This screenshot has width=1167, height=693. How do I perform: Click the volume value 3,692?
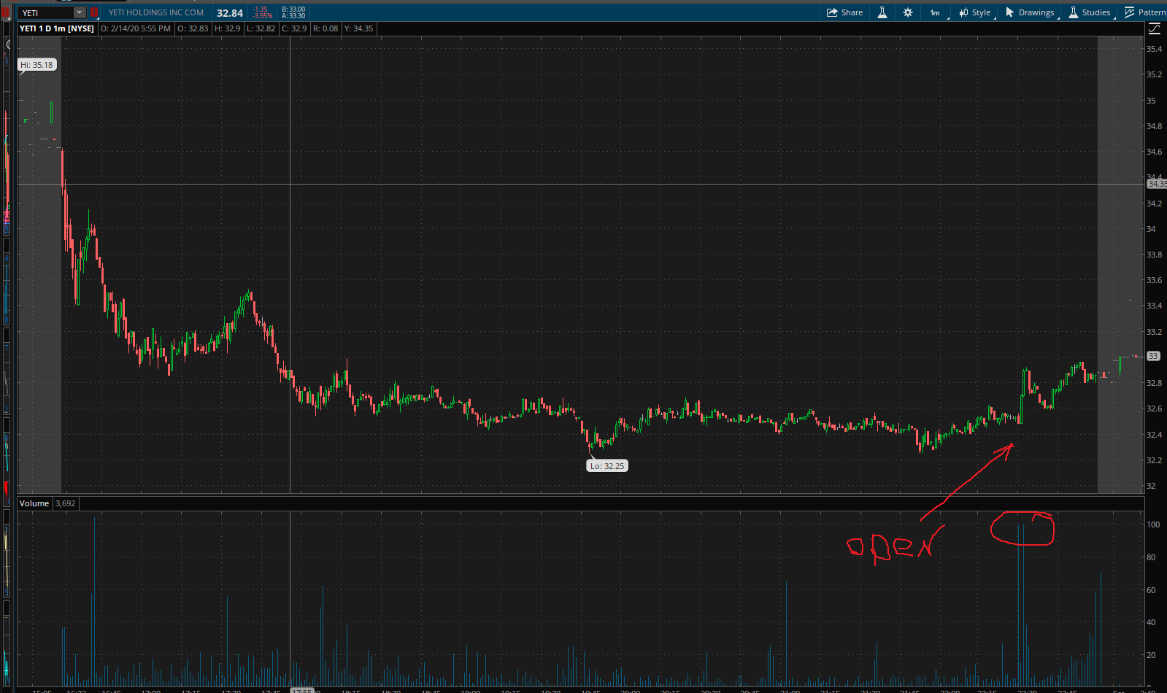pyautogui.click(x=66, y=503)
